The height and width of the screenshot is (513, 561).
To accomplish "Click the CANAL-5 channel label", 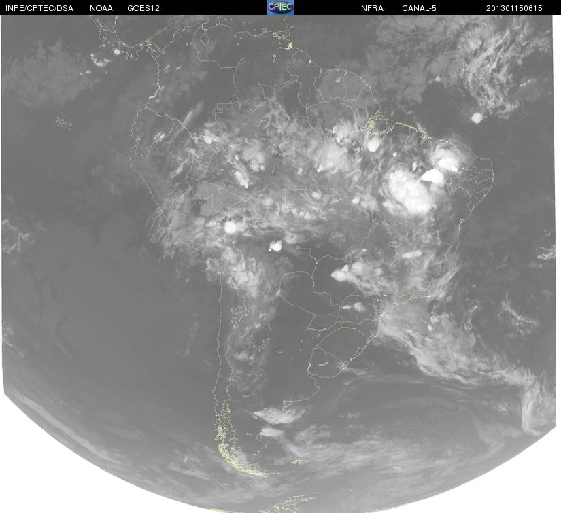I will click(x=419, y=8).
